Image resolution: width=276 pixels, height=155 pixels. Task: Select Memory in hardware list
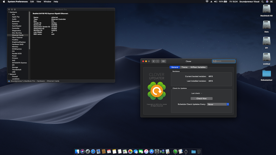[x=15, y=47]
